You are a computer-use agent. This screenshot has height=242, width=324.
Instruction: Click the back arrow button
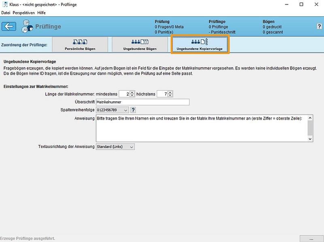click(9, 26)
